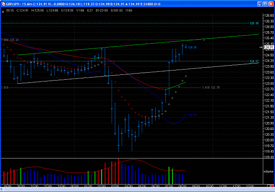Click the 'I:166' value in data bar

tap(129, 11)
